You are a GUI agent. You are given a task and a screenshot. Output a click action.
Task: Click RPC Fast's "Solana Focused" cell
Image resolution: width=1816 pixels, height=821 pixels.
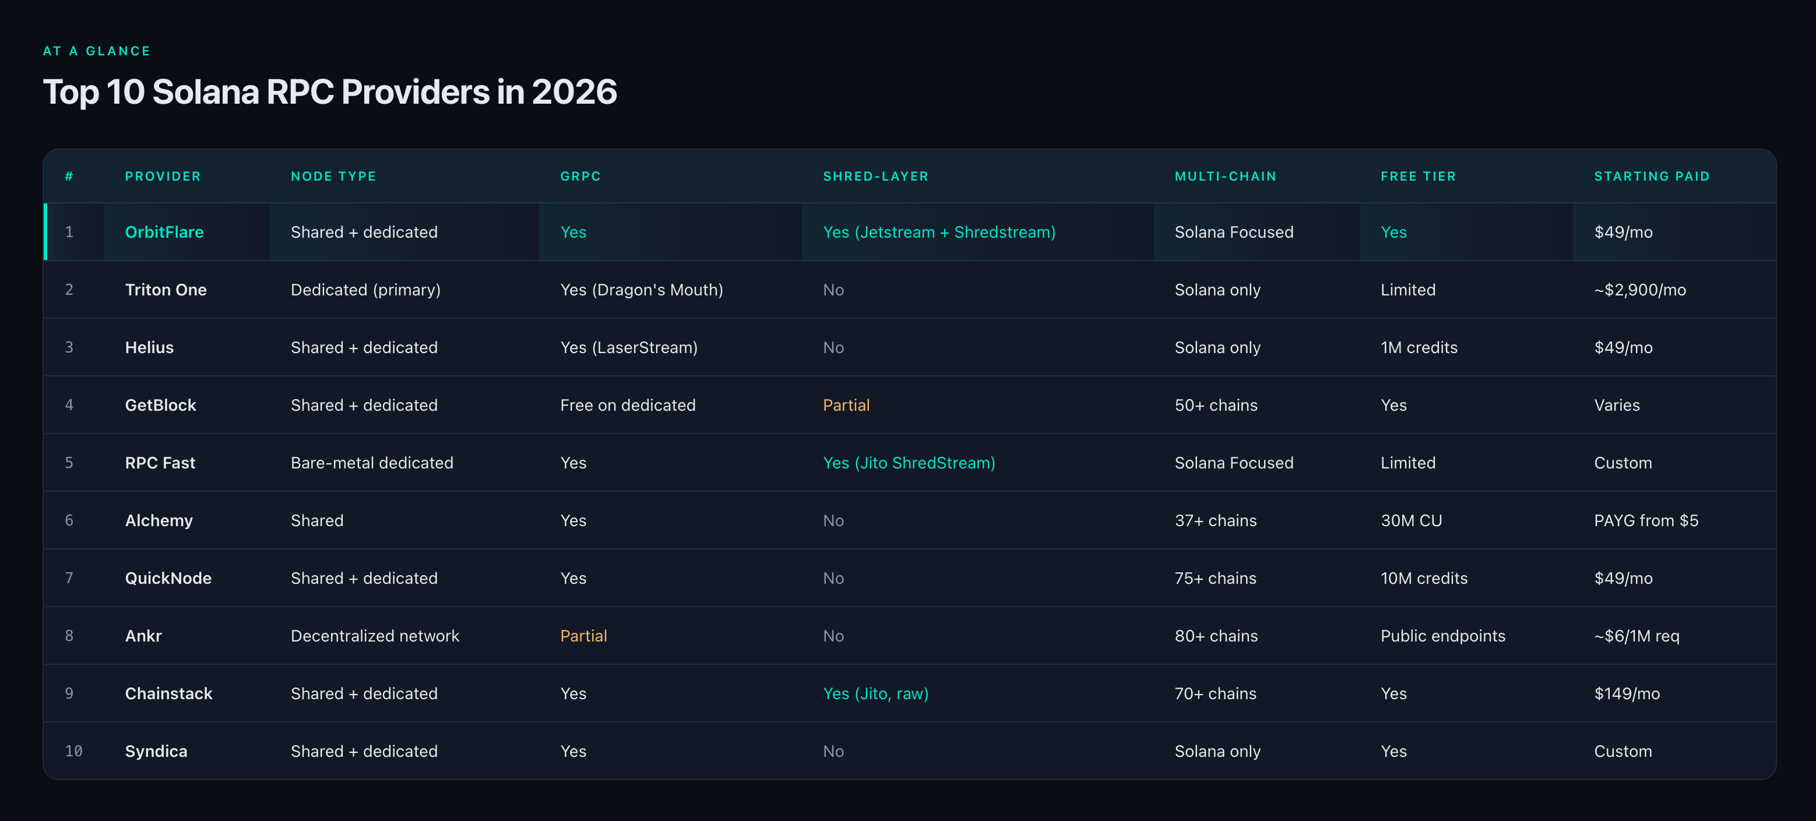1234,463
